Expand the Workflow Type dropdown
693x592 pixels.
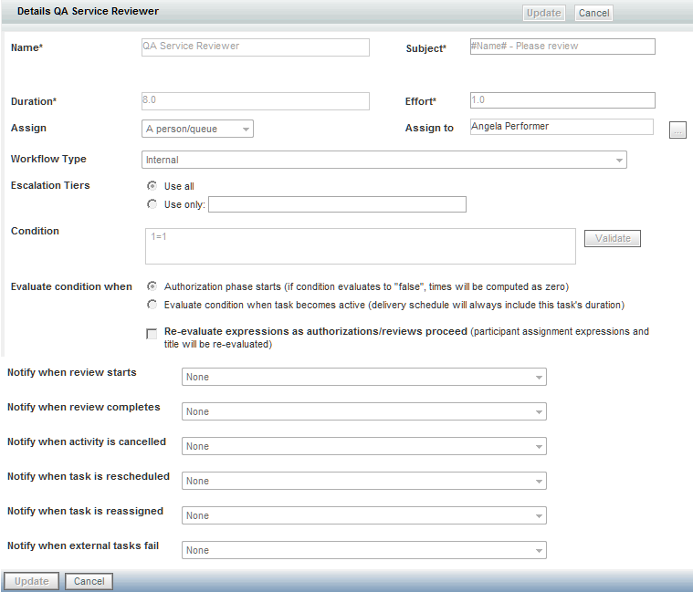tap(385, 161)
